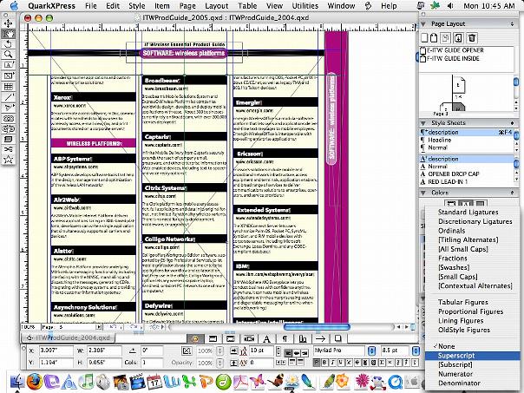The height and width of the screenshot is (393, 524).
Task: Click blank single page icon in Page Layout
Action: click(x=424, y=38)
